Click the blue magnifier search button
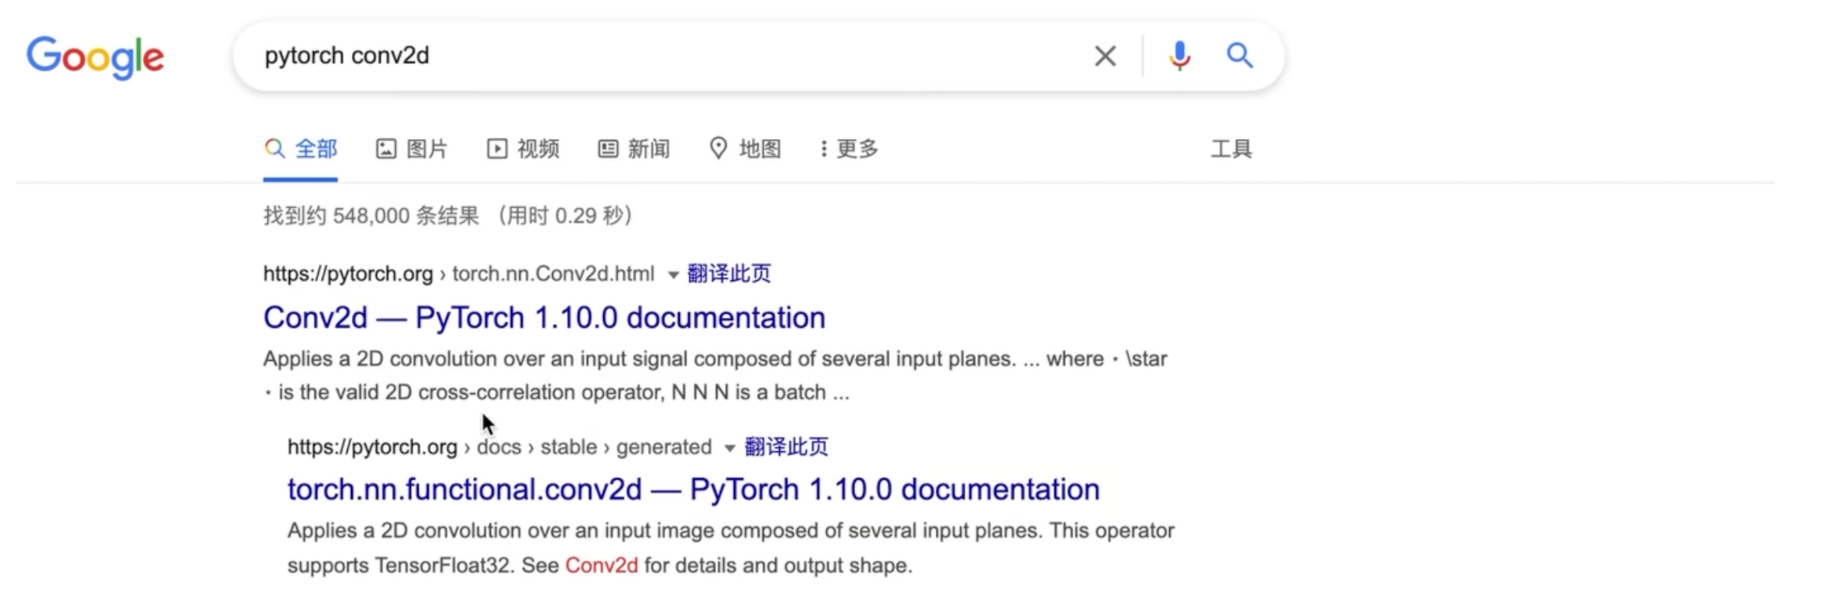 pos(1239,56)
